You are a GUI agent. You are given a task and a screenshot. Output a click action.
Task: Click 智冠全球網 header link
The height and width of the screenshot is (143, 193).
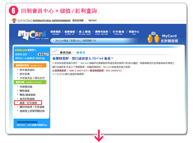click(78, 21)
